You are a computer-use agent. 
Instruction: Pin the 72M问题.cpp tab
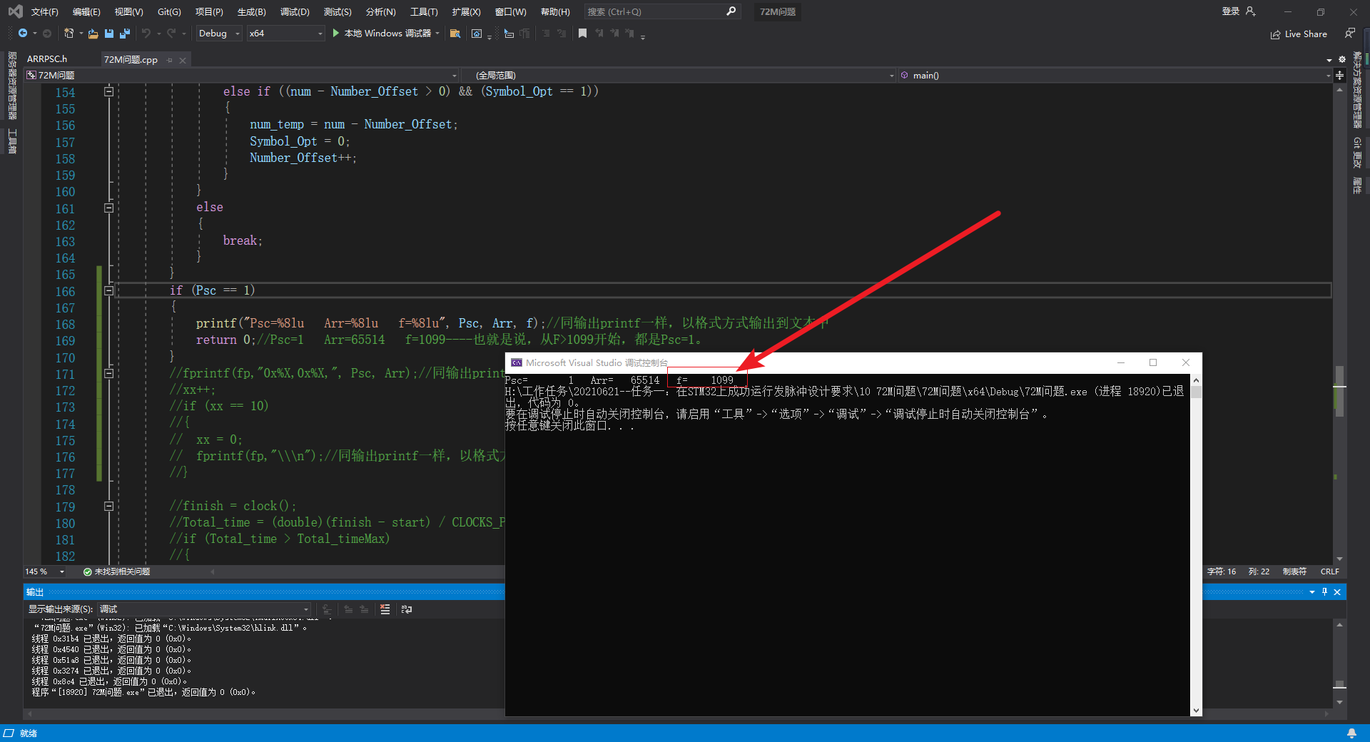[x=170, y=60]
